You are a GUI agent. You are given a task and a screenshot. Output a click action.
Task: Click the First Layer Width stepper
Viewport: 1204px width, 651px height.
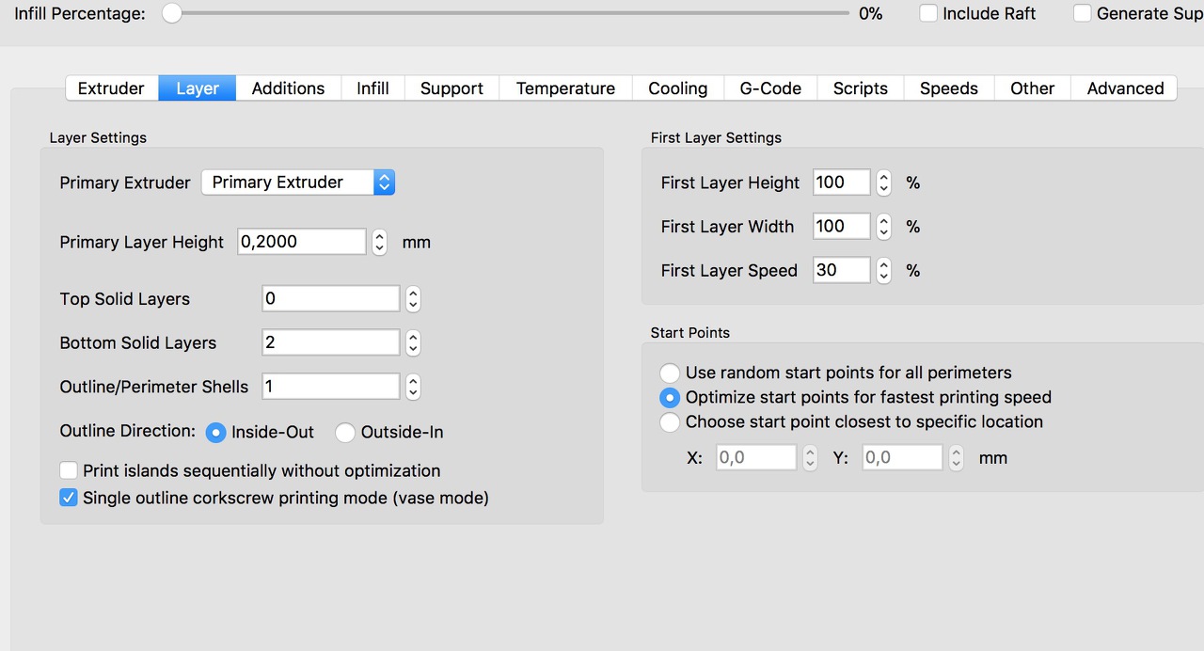[x=883, y=227]
